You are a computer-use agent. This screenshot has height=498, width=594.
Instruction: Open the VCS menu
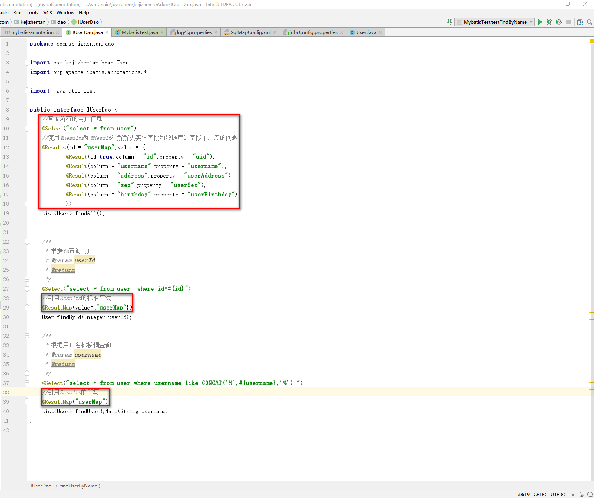pyautogui.click(x=48, y=13)
